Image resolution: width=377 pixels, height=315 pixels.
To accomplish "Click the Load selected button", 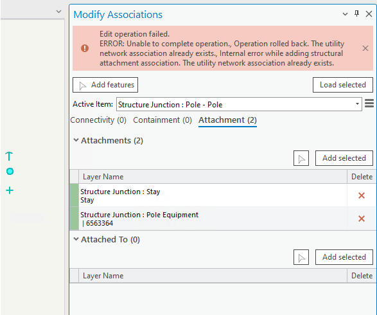I will tap(343, 85).
